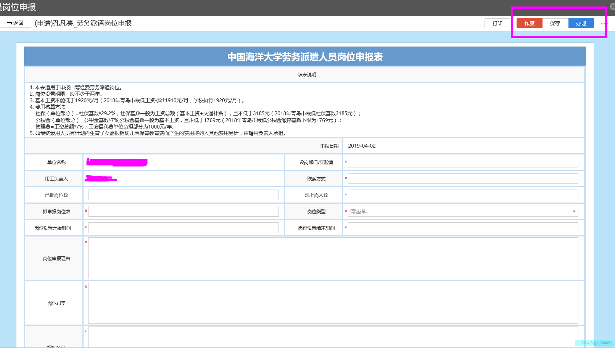Focus the 拟申报岗位数 field
Image resolution: width=615 pixels, height=349 pixels.
click(183, 212)
